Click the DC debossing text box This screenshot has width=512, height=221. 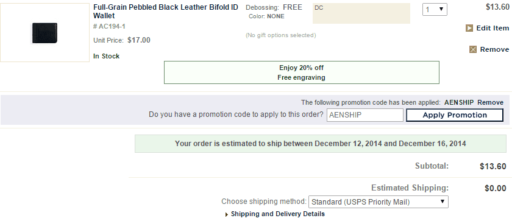[x=361, y=13]
